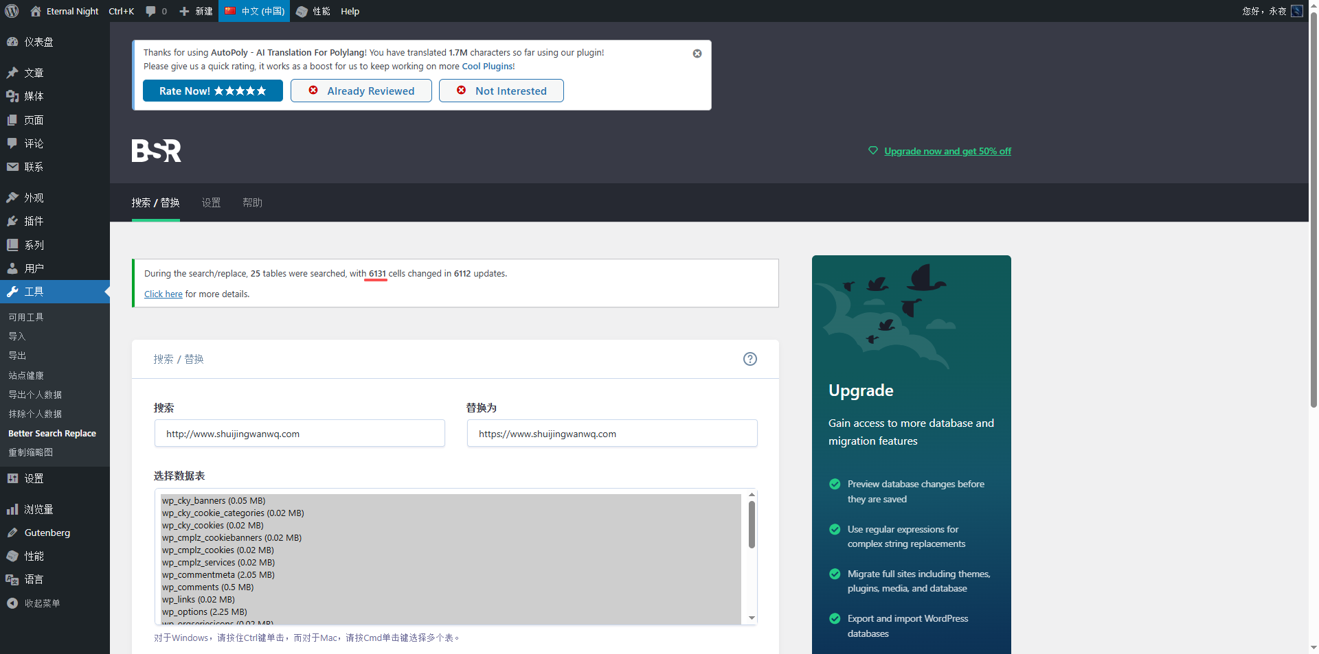Click the 系列 book icon

click(12, 245)
